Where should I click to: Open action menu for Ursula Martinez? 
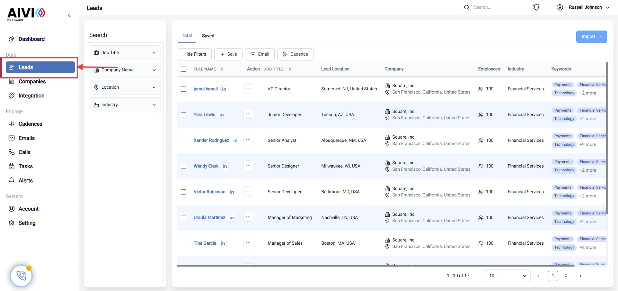[248, 217]
